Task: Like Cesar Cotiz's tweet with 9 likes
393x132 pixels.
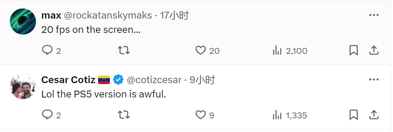Action: coord(200,115)
